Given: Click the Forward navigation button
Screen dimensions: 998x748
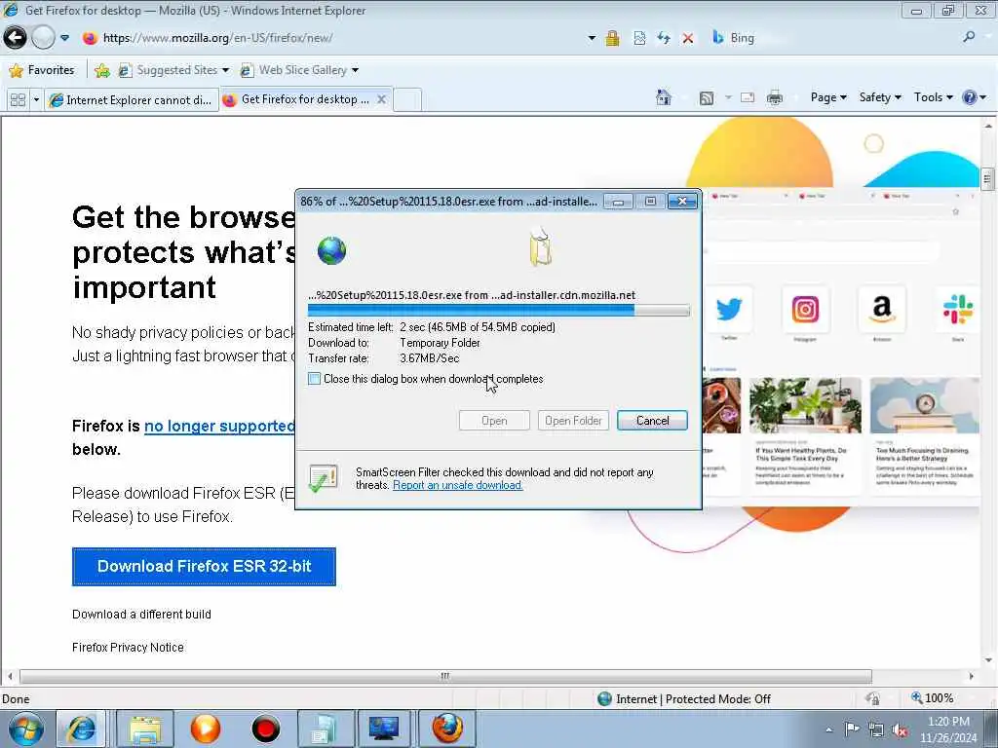Looking at the screenshot, I should pyautogui.click(x=43, y=38).
